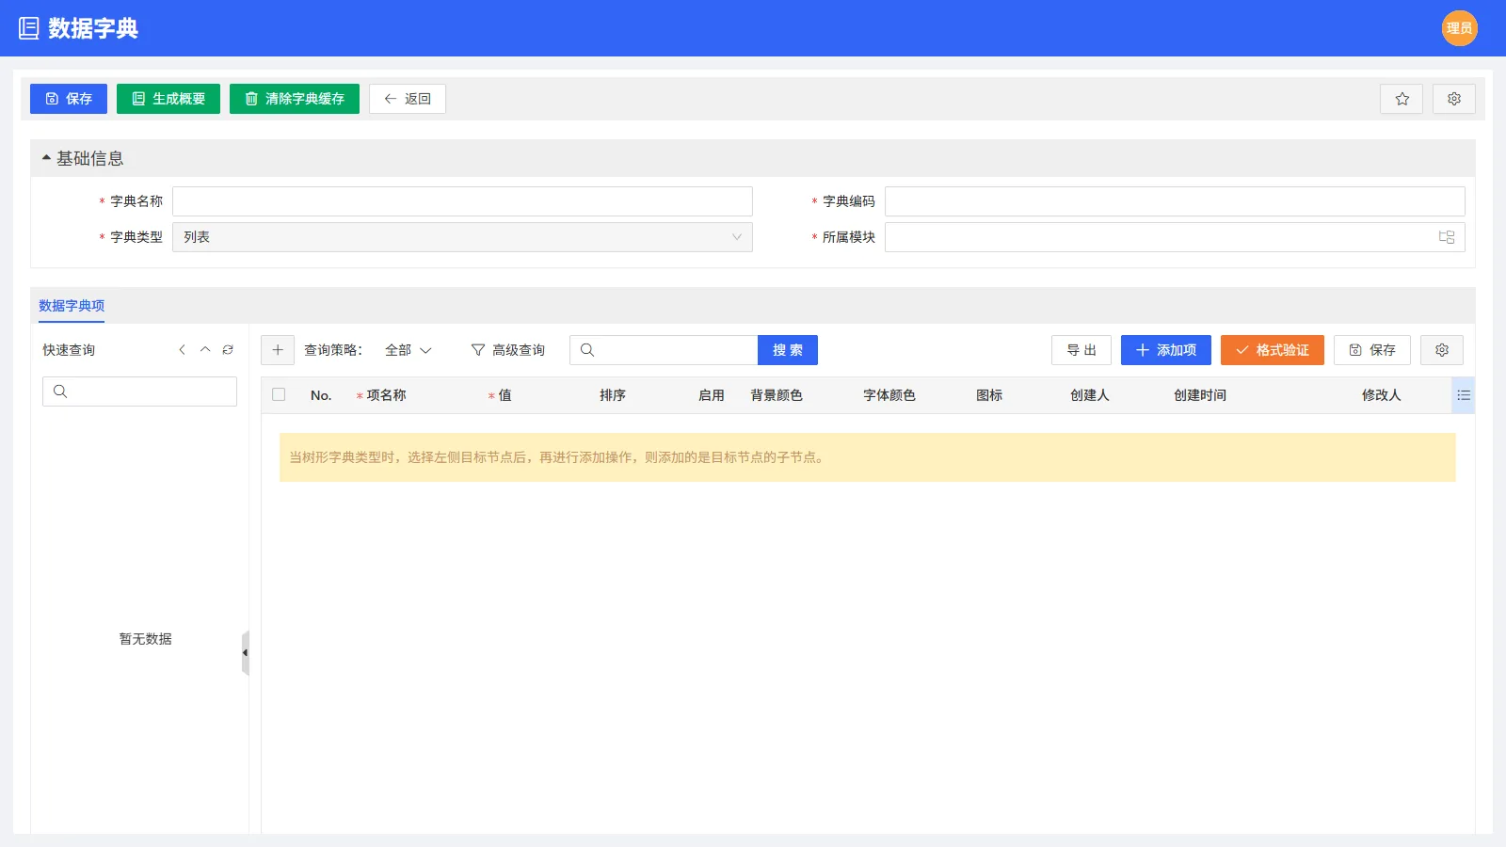Open the module tree picker icon in 所属模块
Screen dimensions: 1506x847
pos(1447,237)
